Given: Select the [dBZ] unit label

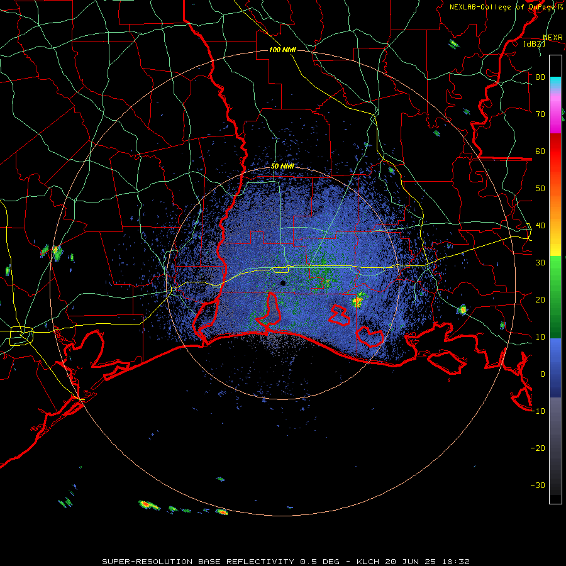Looking at the screenshot, I should click(534, 43).
